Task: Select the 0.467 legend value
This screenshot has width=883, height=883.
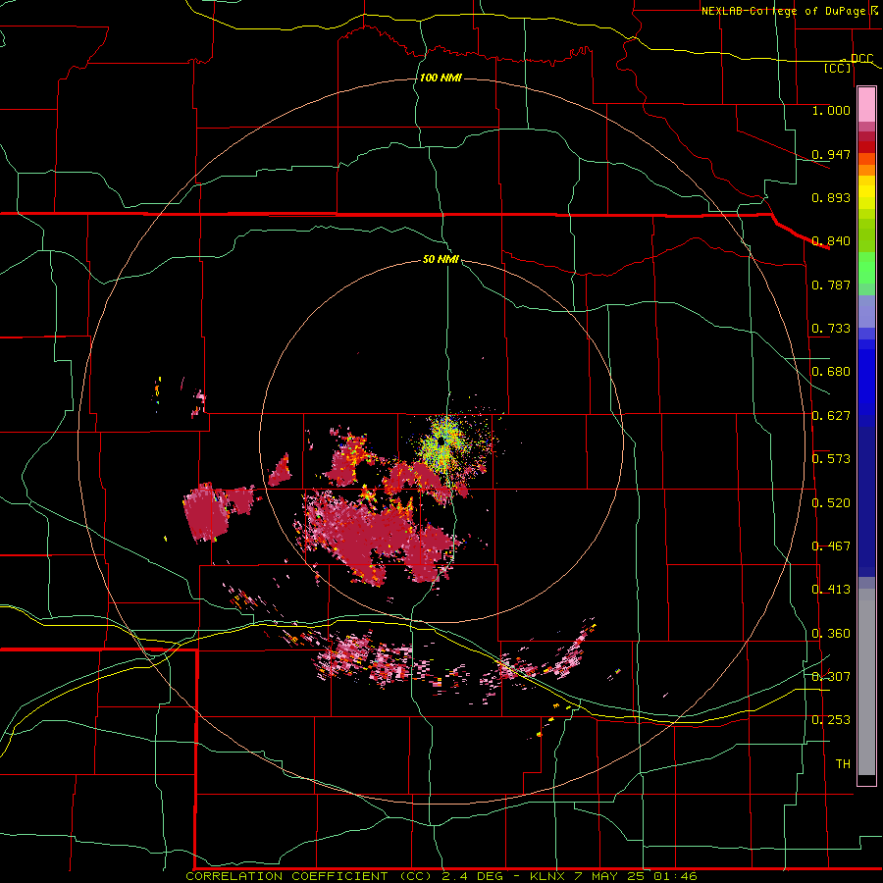Action: [831, 546]
